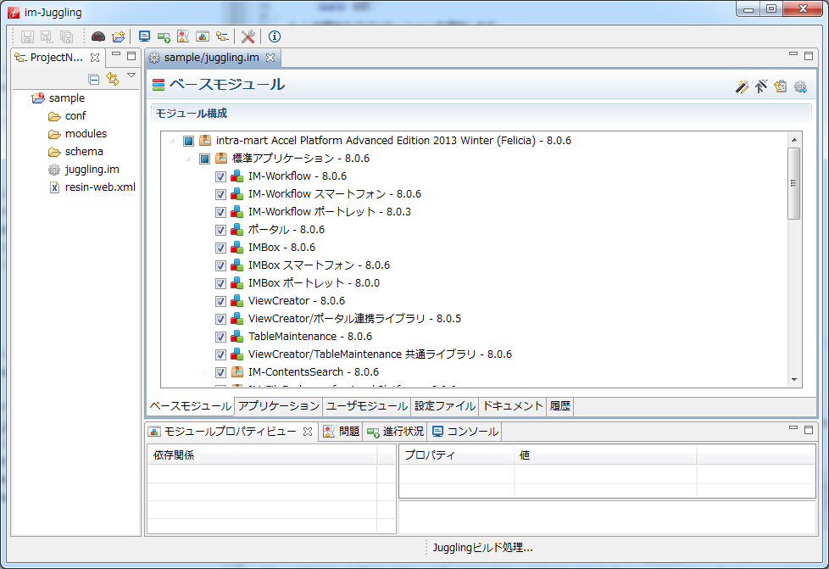Click the magic wand and pencil icon
Image resolution: width=829 pixels, height=569 pixels.
click(x=742, y=86)
